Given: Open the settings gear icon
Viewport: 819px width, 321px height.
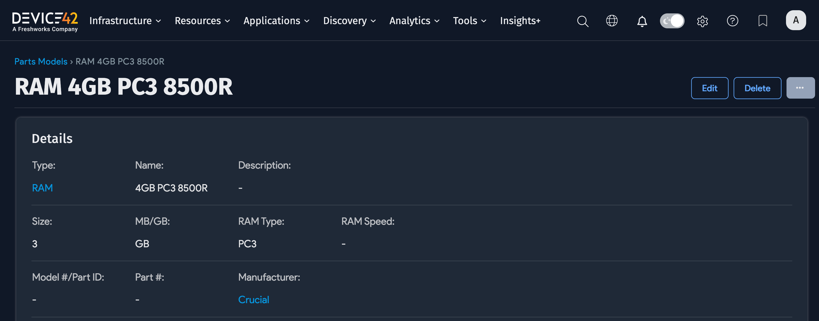Looking at the screenshot, I should (x=702, y=21).
